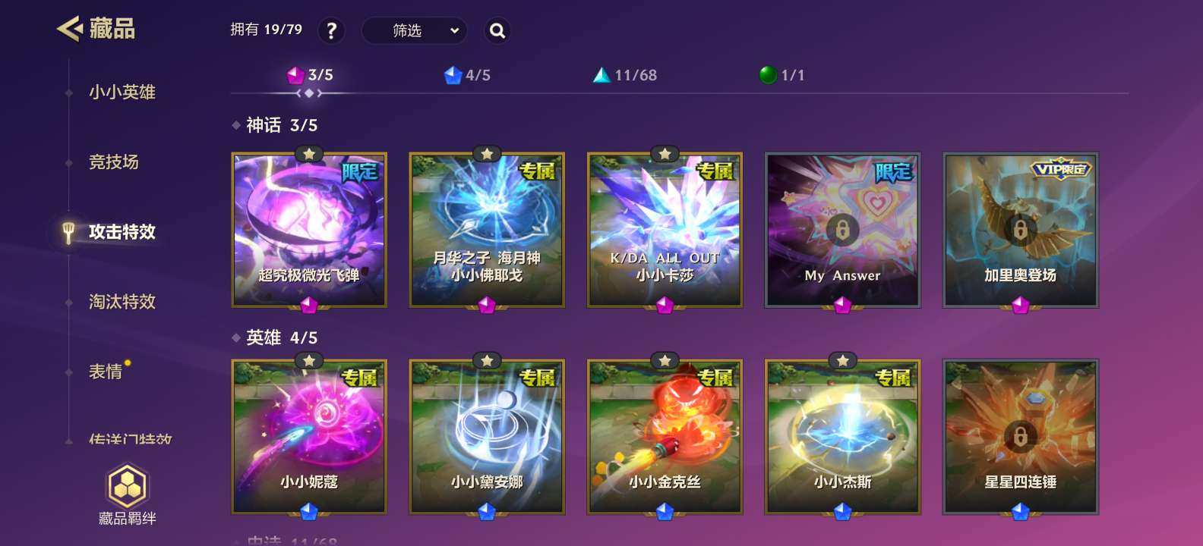Open the 表情 category
This screenshot has height=546, width=1203.
point(106,372)
